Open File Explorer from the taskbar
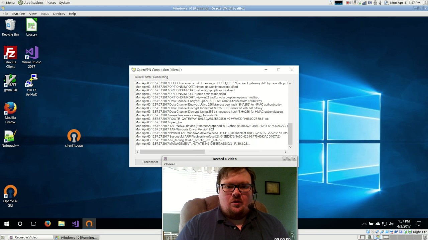Screen dimensions: 428x240 click(x=61, y=224)
